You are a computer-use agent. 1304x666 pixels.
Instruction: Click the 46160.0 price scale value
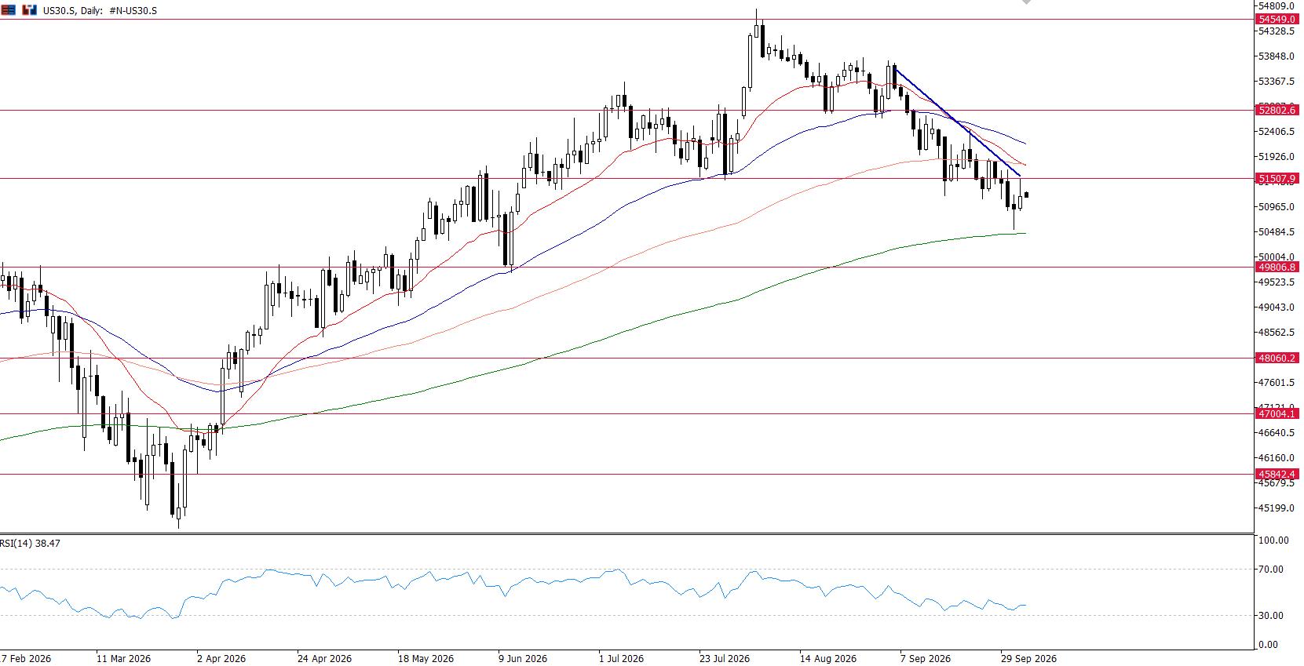(x=1277, y=458)
